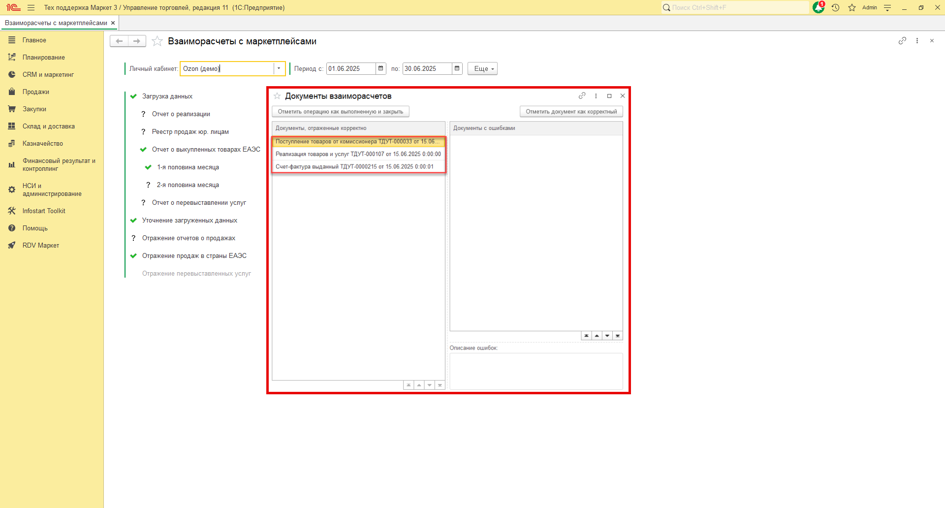Open calendar picker for period start date
This screenshot has width=945, height=508.
click(x=380, y=68)
